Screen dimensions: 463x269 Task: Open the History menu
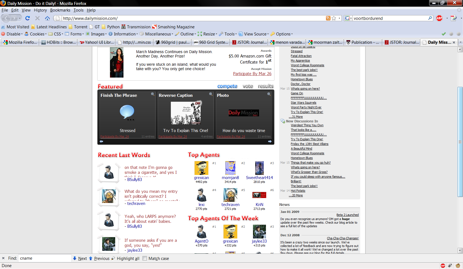pyautogui.click(x=40, y=10)
